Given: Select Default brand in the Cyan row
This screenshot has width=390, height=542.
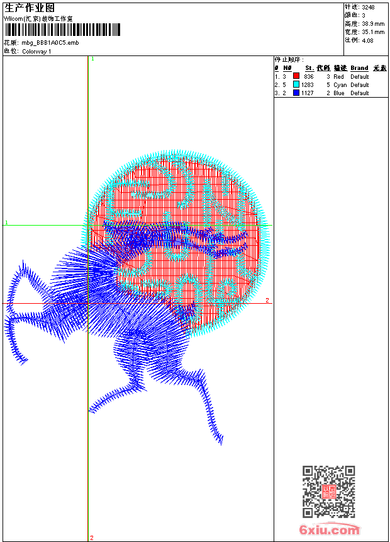Looking at the screenshot, I should tap(360, 85).
